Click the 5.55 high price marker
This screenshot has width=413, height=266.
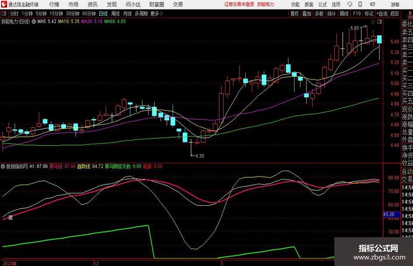354,28
